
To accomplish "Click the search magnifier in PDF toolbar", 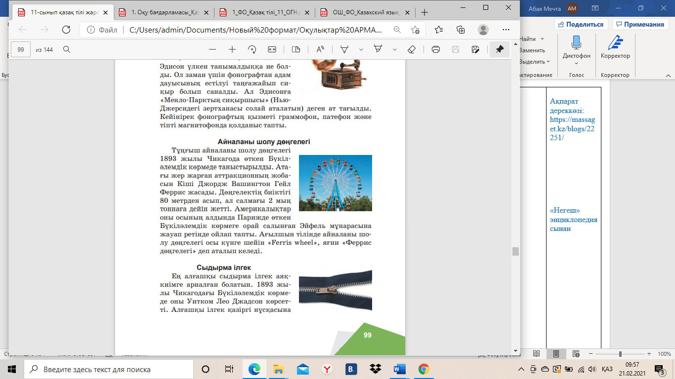I will click(67, 49).
